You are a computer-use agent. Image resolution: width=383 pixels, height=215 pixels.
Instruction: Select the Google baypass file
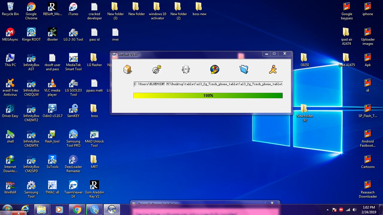(347, 11)
